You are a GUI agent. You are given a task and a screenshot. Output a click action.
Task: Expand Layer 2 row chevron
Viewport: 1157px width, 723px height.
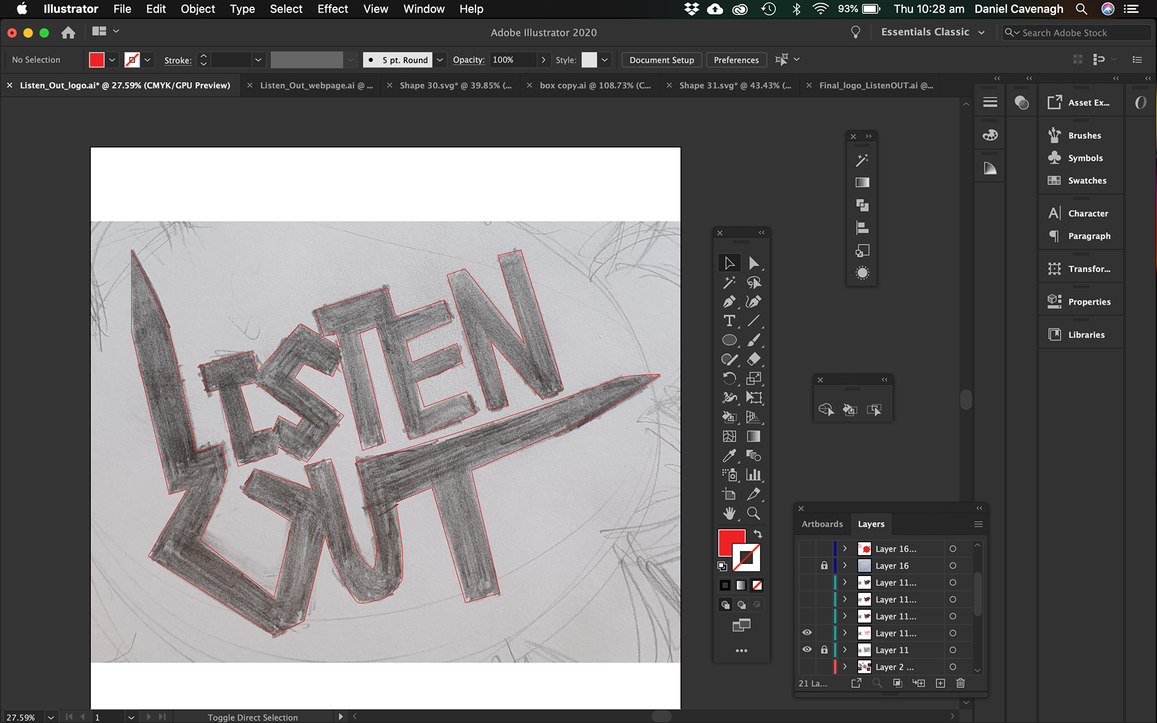tap(845, 667)
